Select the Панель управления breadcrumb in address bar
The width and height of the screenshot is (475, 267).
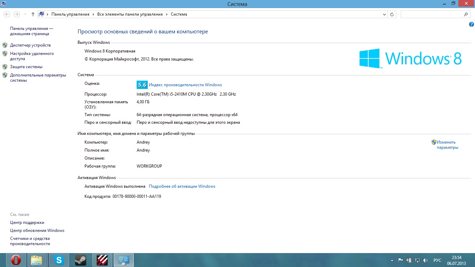(70, 14)
